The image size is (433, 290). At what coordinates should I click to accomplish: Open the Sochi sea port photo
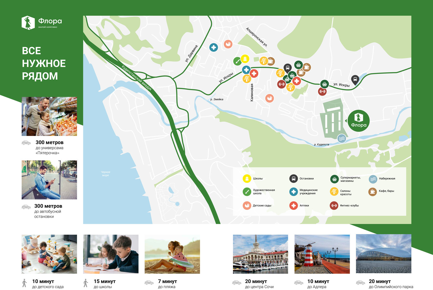click(261, 254)
